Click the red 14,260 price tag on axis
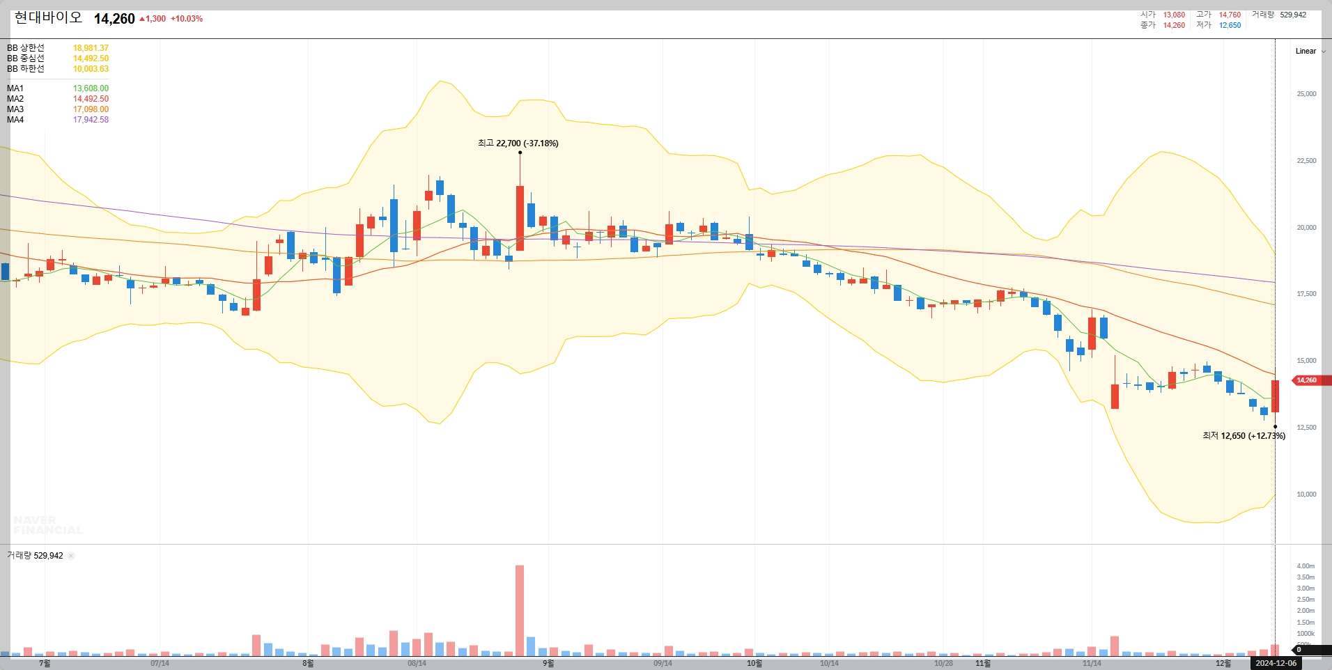 pos(1311,380)
